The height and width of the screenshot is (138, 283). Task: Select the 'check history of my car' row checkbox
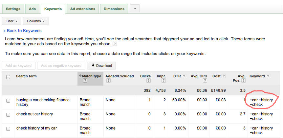8,128
